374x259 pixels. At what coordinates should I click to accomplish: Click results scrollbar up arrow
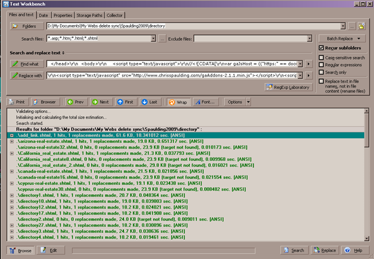point(366,111)
